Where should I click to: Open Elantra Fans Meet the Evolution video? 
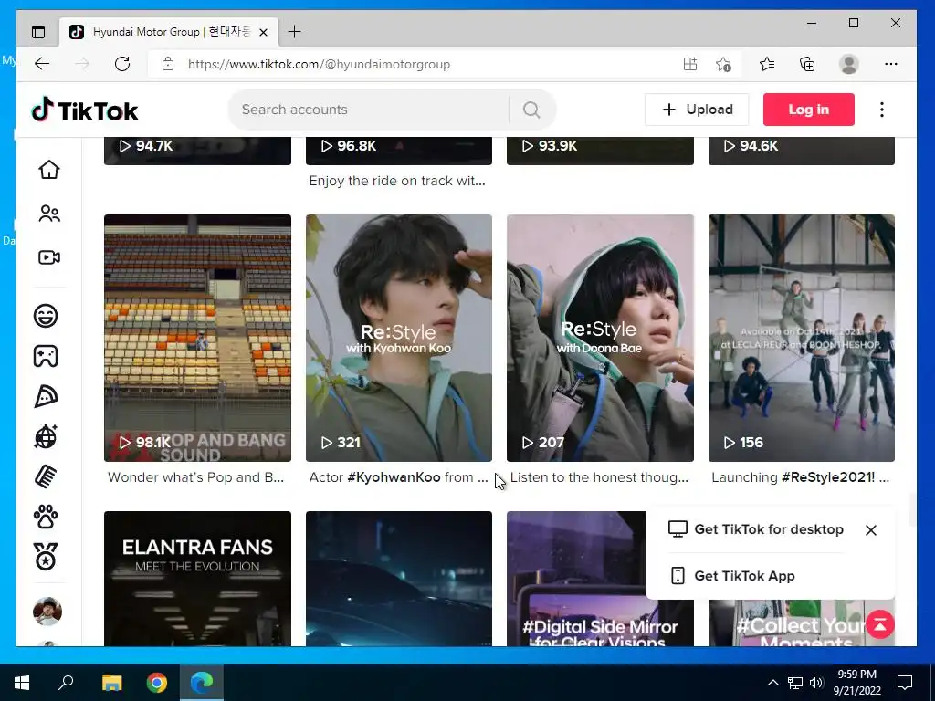coord(197,578)
